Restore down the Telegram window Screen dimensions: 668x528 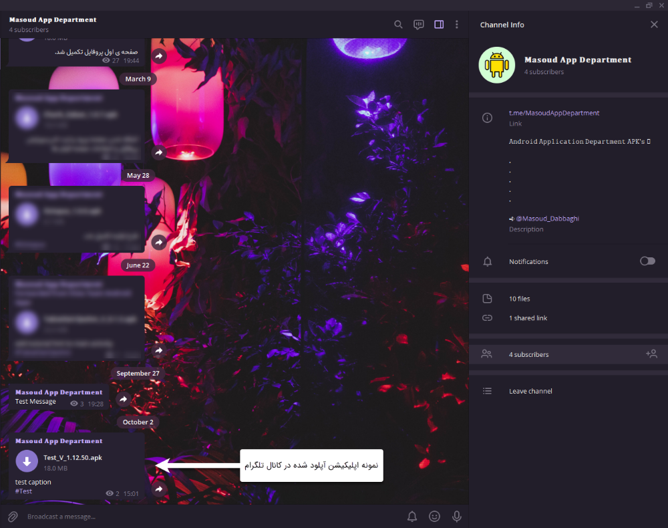649,5
